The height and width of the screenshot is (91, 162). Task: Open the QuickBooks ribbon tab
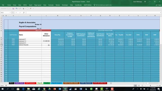(x=78, y=5)
